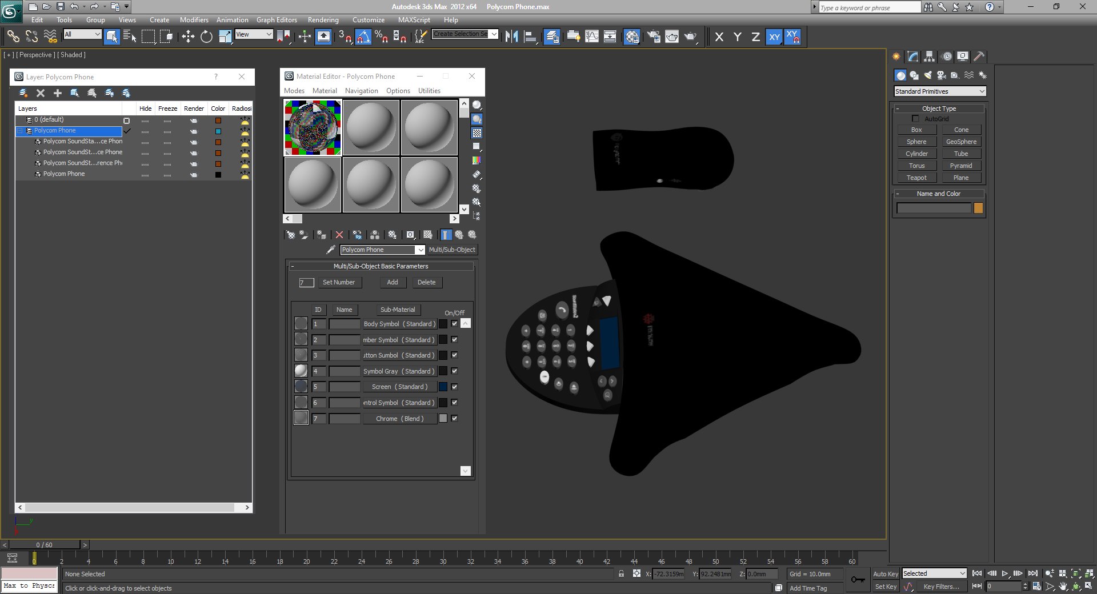Viewport: 1097px width, 594px height.
Task: Open Navigation menu in Material Editor
Action: coord(362,91)
